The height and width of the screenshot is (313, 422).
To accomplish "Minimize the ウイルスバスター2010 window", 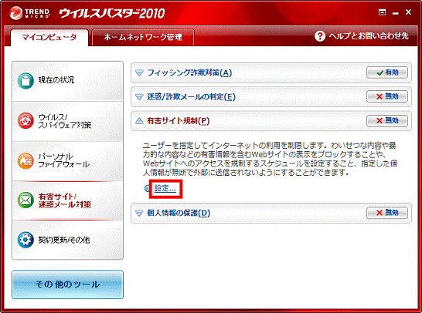I will [396, 12].
